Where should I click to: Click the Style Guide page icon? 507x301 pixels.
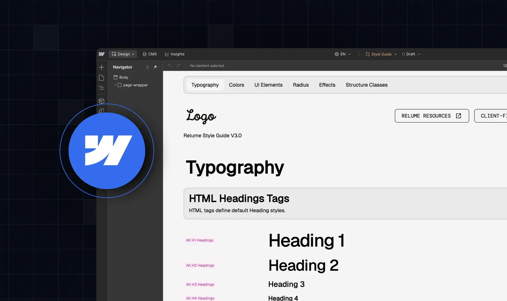[368, 54]
